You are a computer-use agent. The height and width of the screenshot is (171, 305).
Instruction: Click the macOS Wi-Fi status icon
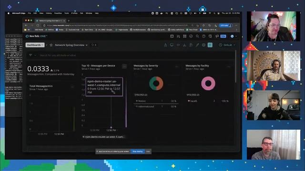click(210, 13)
